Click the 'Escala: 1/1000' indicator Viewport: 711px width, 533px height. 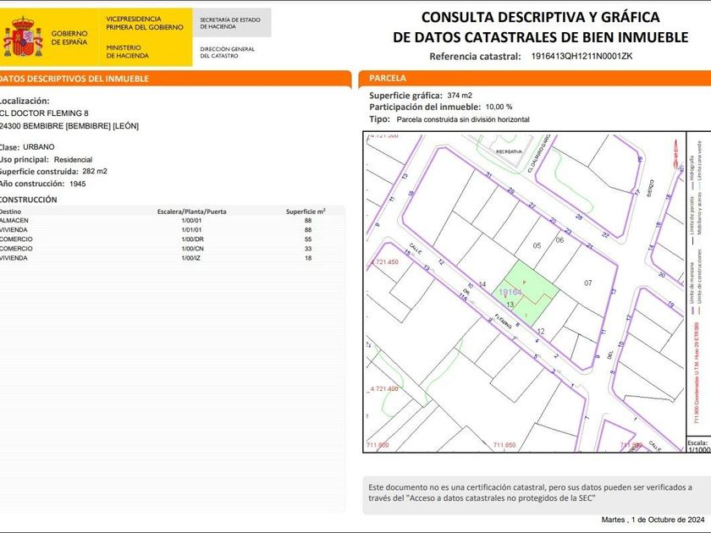tap(697, 446)
